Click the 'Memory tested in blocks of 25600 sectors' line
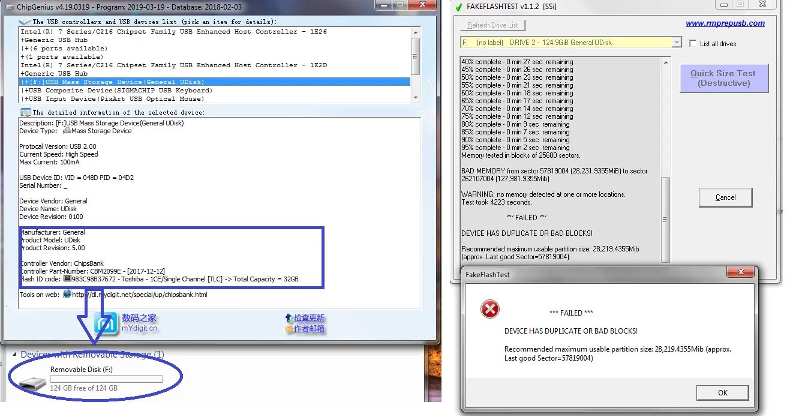The width and height of the screenshot is (787, 420). point(521,155)
